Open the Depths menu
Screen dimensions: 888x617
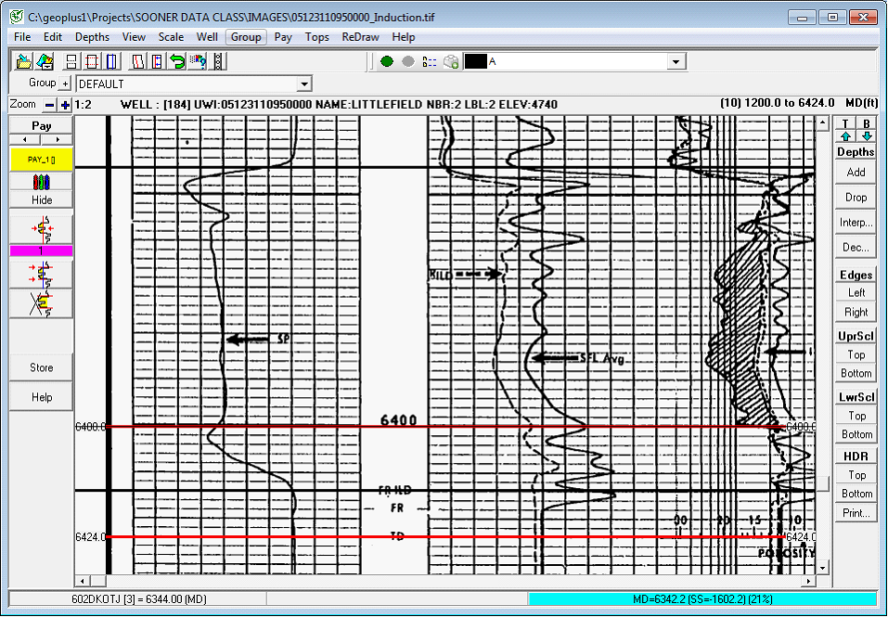click(92, 37)
